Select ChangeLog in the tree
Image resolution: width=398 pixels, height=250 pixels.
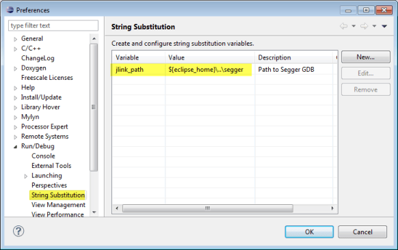(38, 58)
